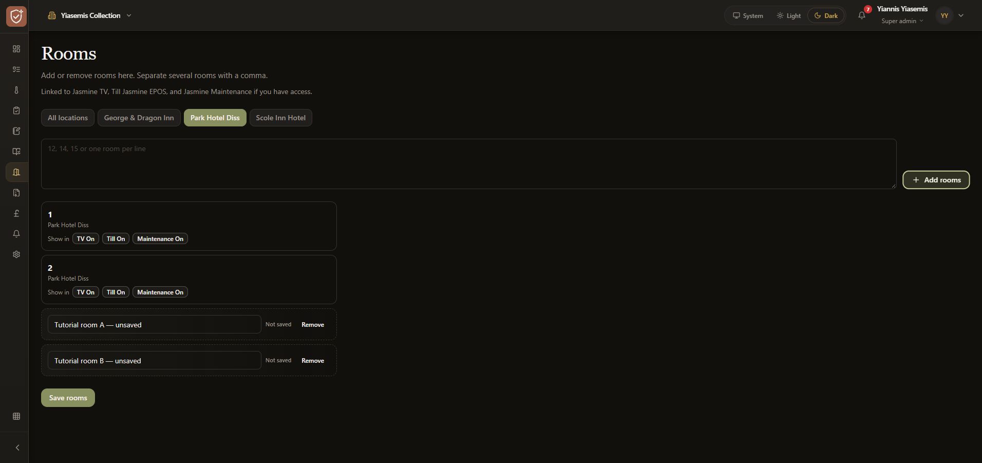982x463 pixels.
Task: Switch theme to Light
Action: point(789,15)
